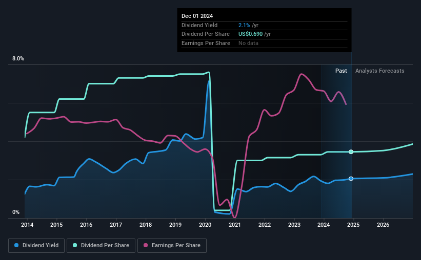
Task: Click the 2017 x-axis label
Action: (116, 225)
